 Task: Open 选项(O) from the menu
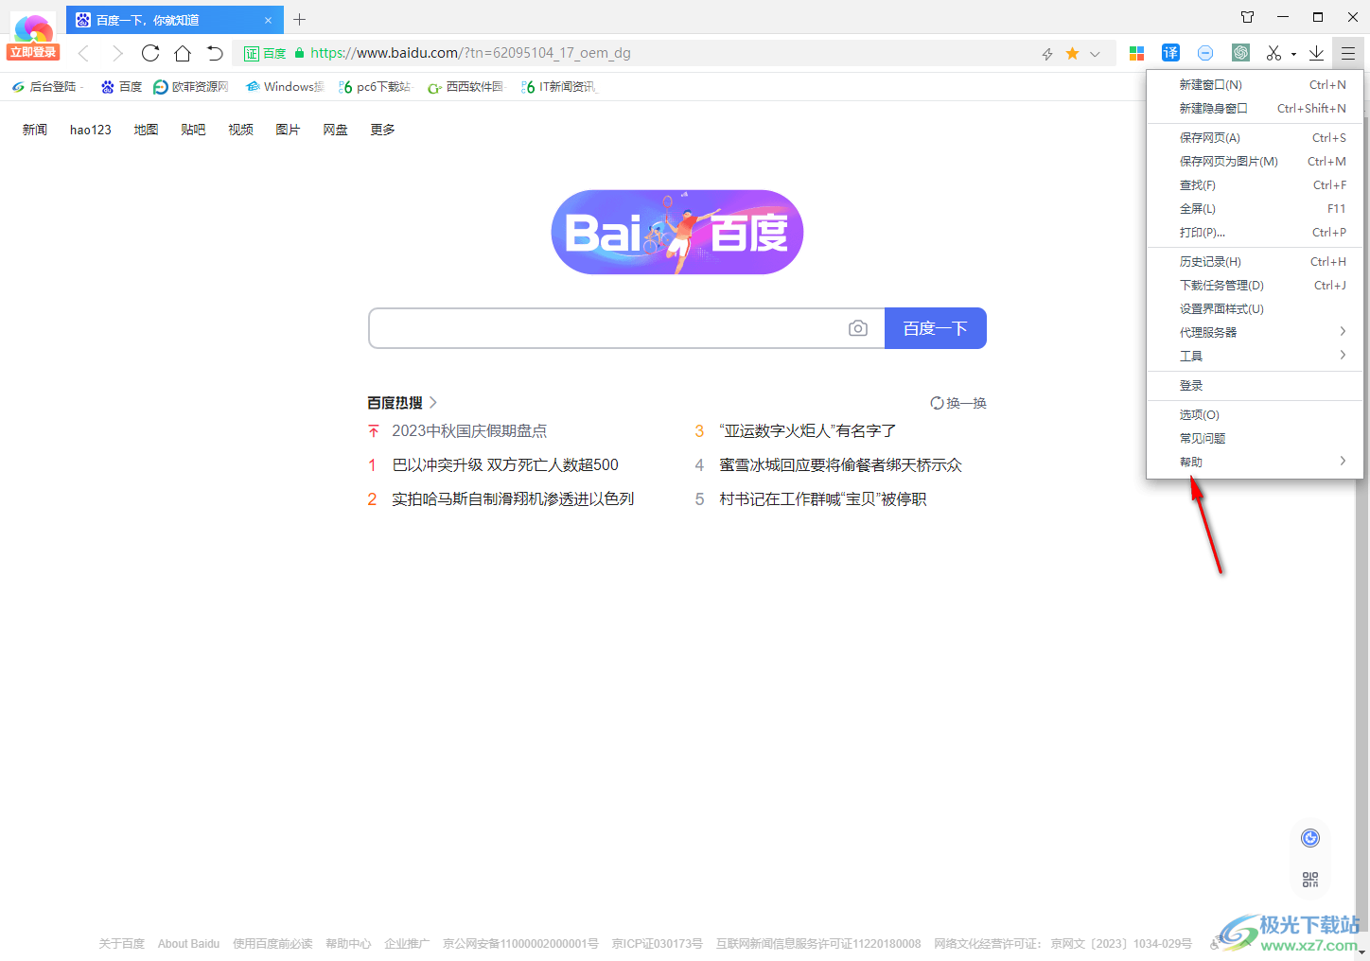tap(1255, 415)
